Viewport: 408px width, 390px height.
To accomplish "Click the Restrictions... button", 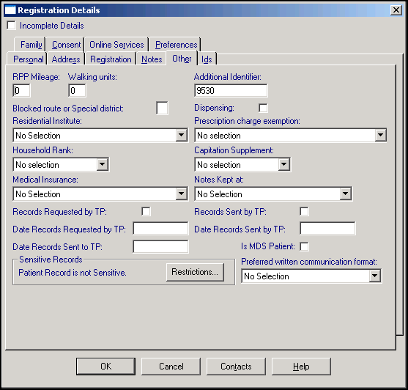I will click(x=195, y=272).
